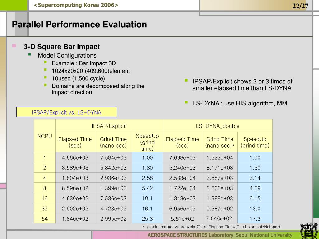The image size is (319, 239).
Task: Click cell 1.988e+03
Action: (220, 198)
